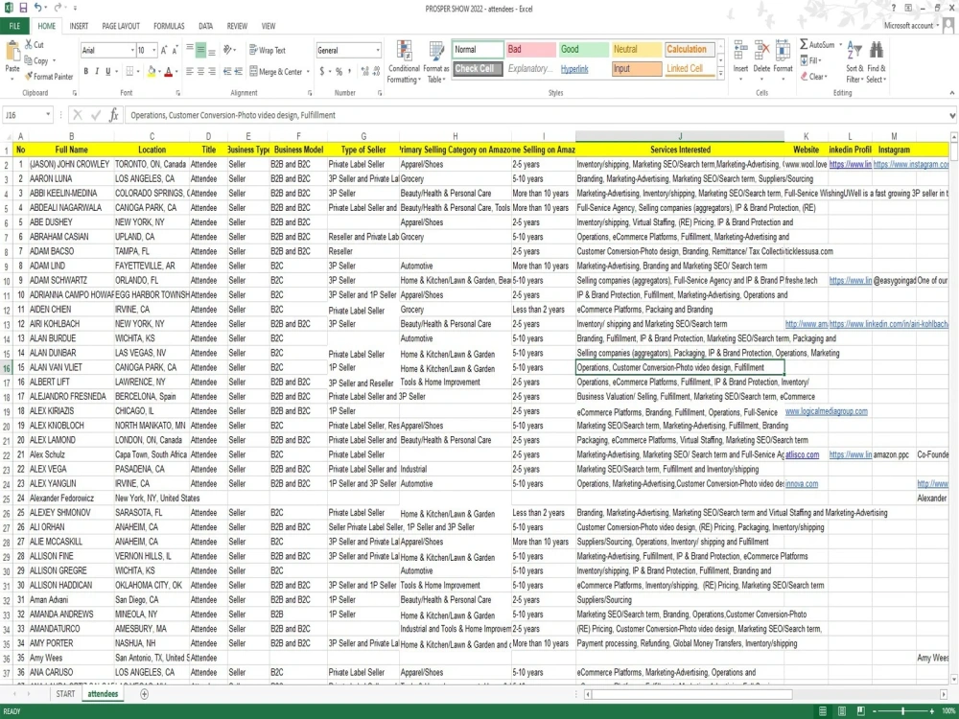
Task: Open Conditional Formatting in the ribbon
Action: pos(404,61)
